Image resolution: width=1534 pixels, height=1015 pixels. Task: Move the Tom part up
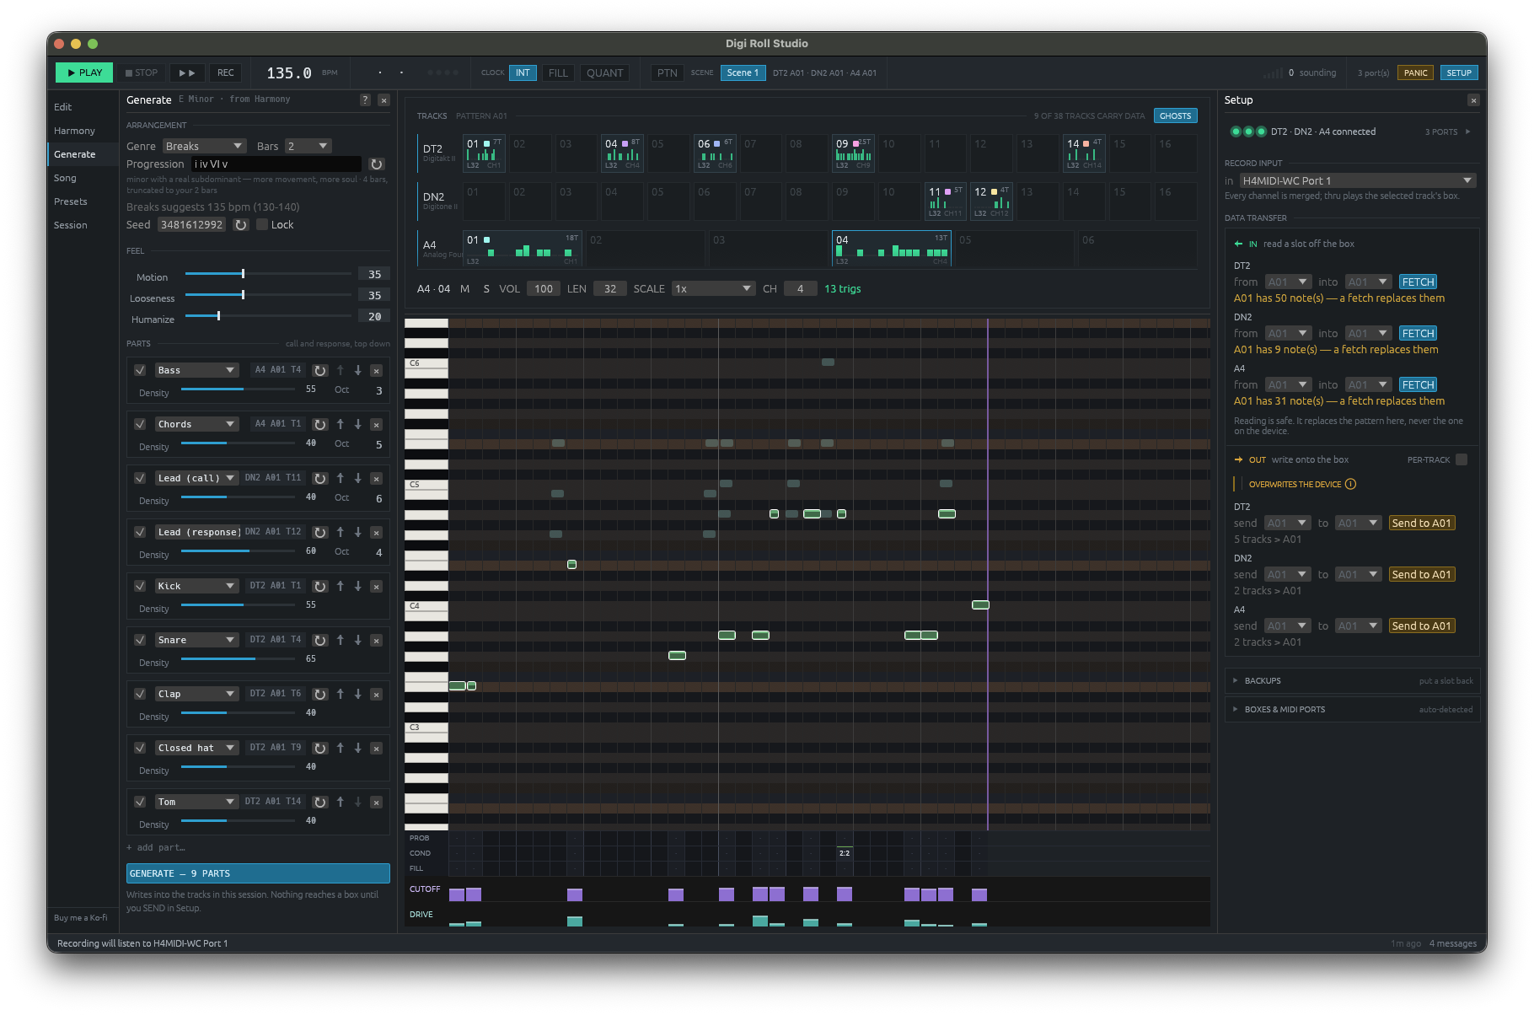tap(341, 802)
